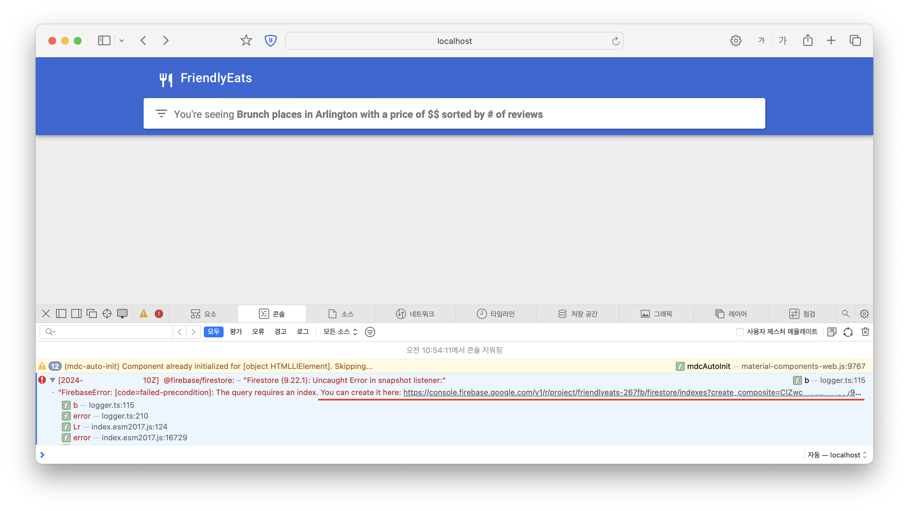The image size is (909, 511).
Task: Open the 모든 소스 dropdown
Action: click(x=340, y=332)
